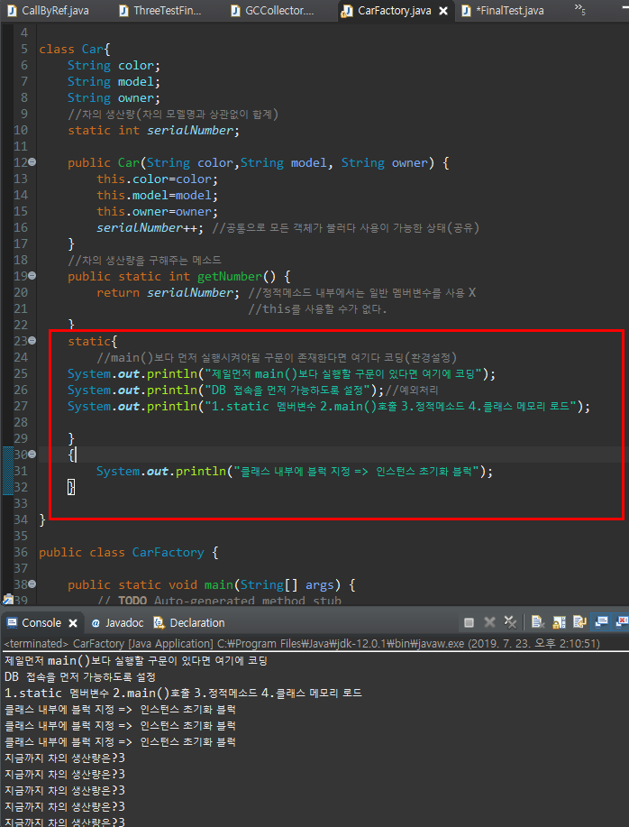Click the warning-marked file icon on the CarFactory.java tab
629x827 pixels.
(347, 11)
